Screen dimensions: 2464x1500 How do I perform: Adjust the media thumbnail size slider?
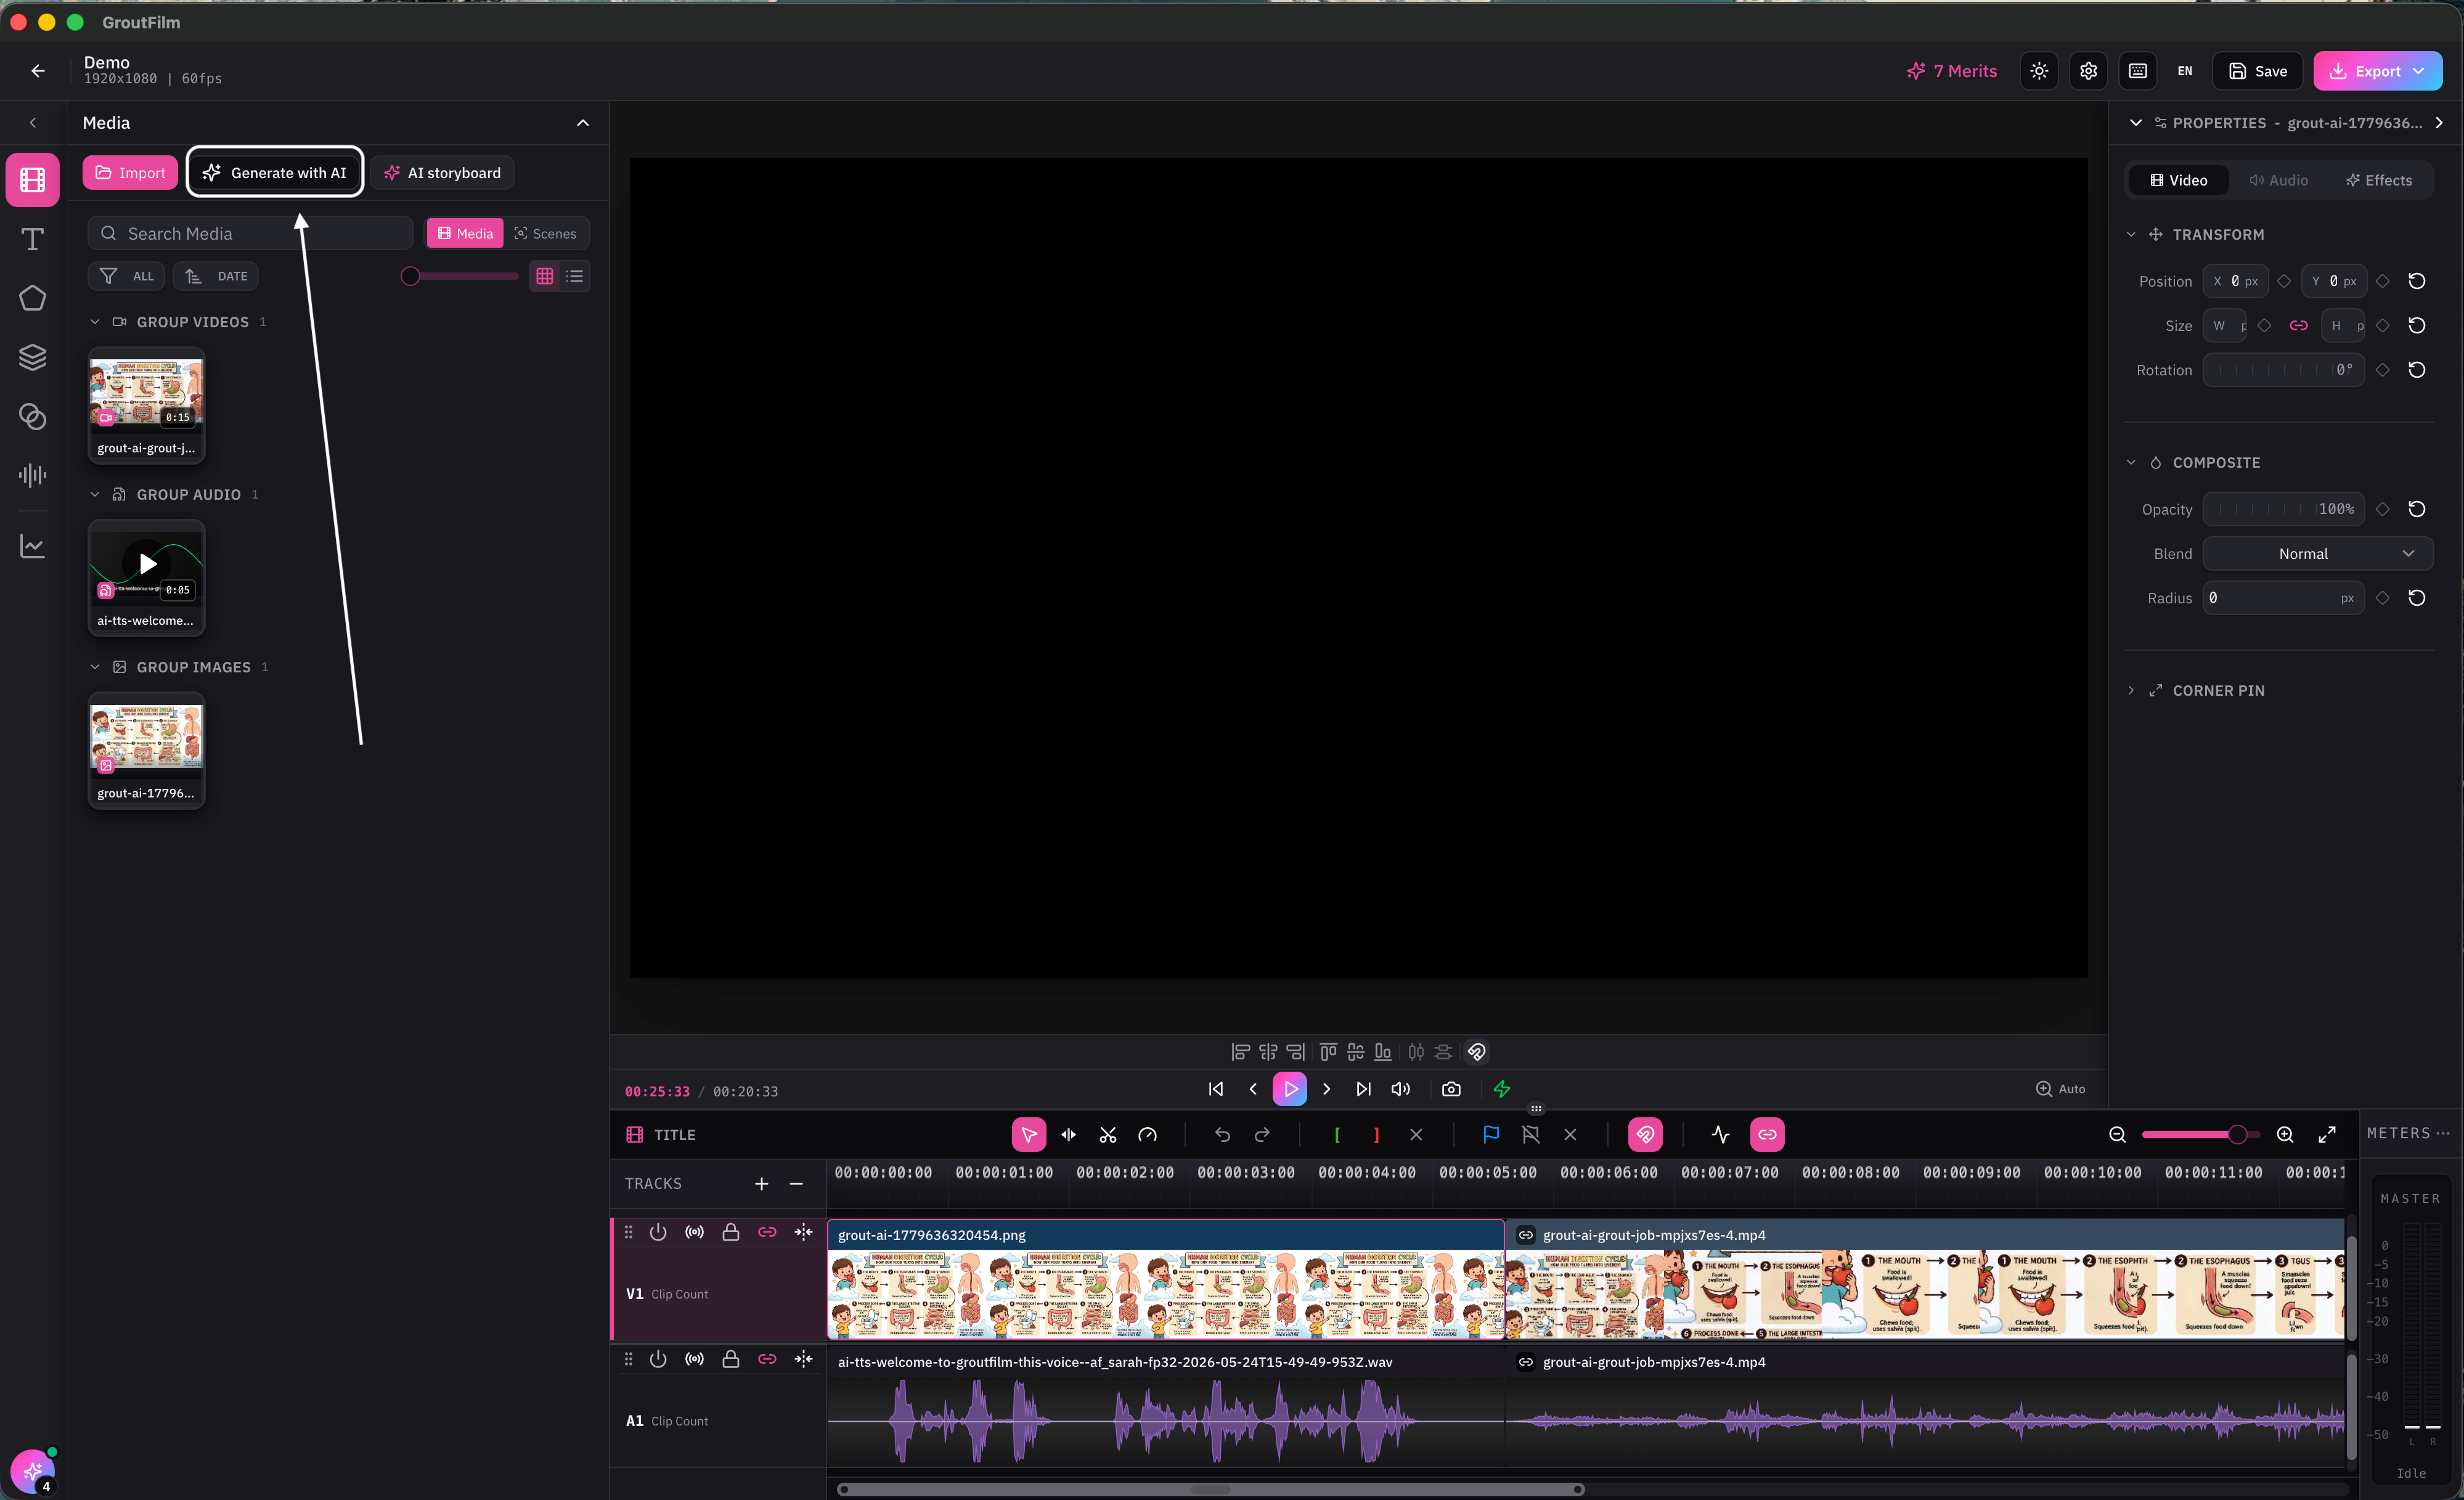(x=460, y=277)
